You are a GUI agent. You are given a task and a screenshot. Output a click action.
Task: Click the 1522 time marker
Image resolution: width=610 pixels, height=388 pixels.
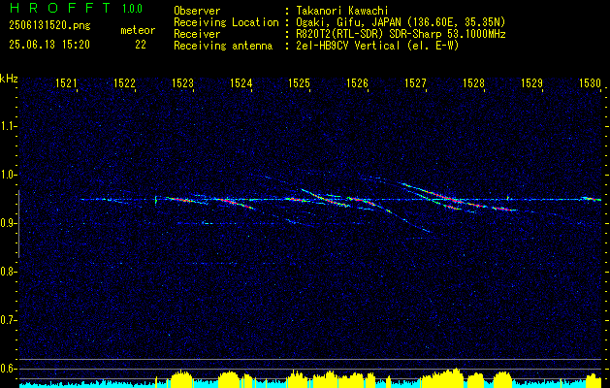pos(124,82)
